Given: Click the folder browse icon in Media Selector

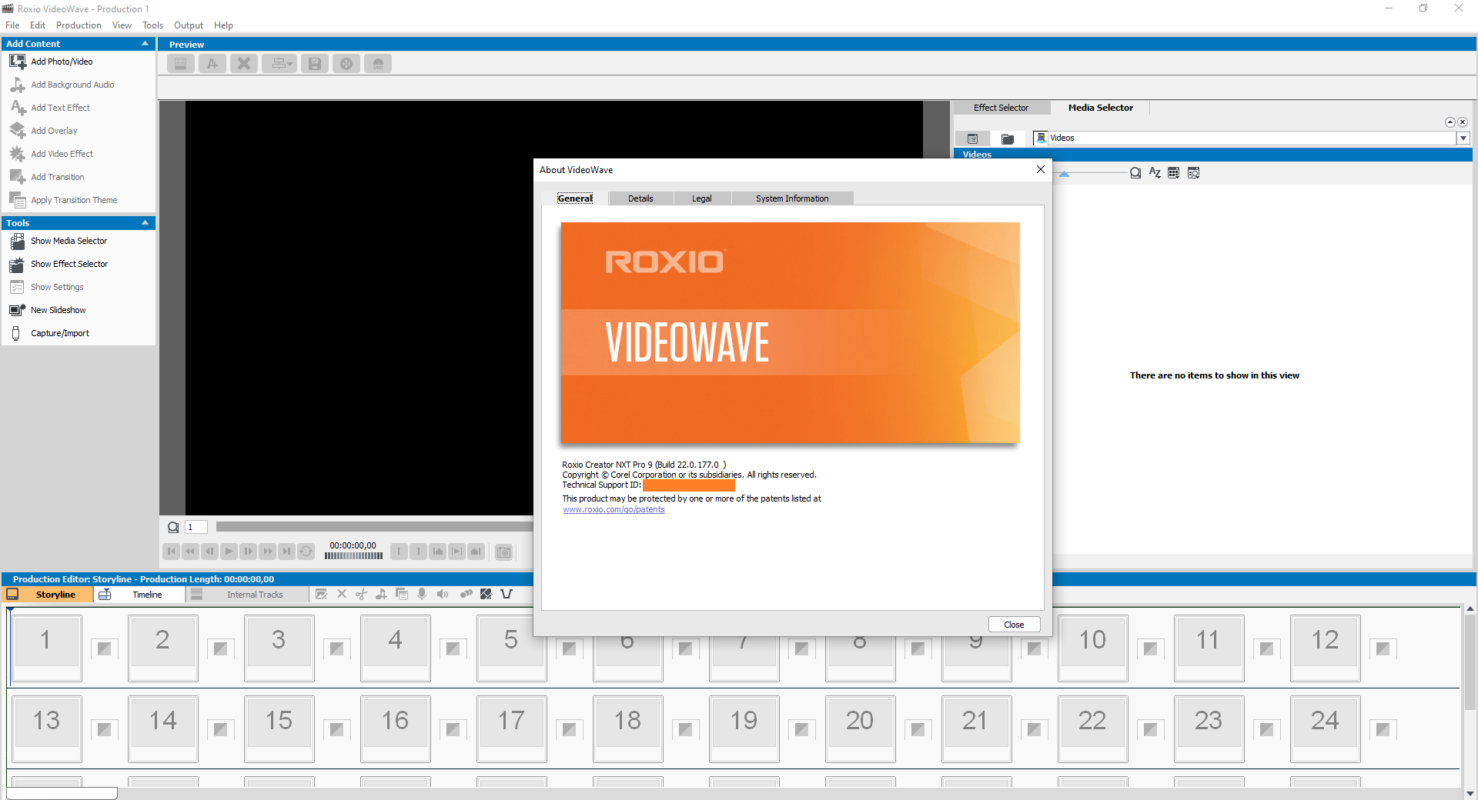Looking at the screenshot, I should (1008, 138).
